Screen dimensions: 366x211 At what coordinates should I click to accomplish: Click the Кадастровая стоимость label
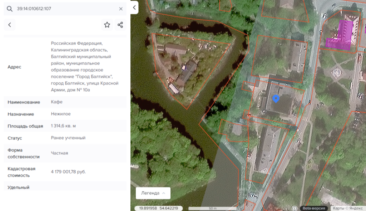coord(21,172)
